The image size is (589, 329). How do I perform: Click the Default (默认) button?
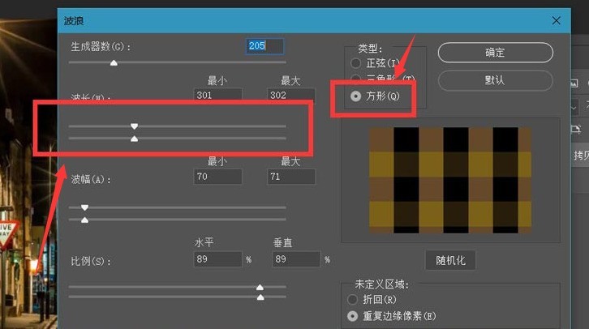point(495,80)
